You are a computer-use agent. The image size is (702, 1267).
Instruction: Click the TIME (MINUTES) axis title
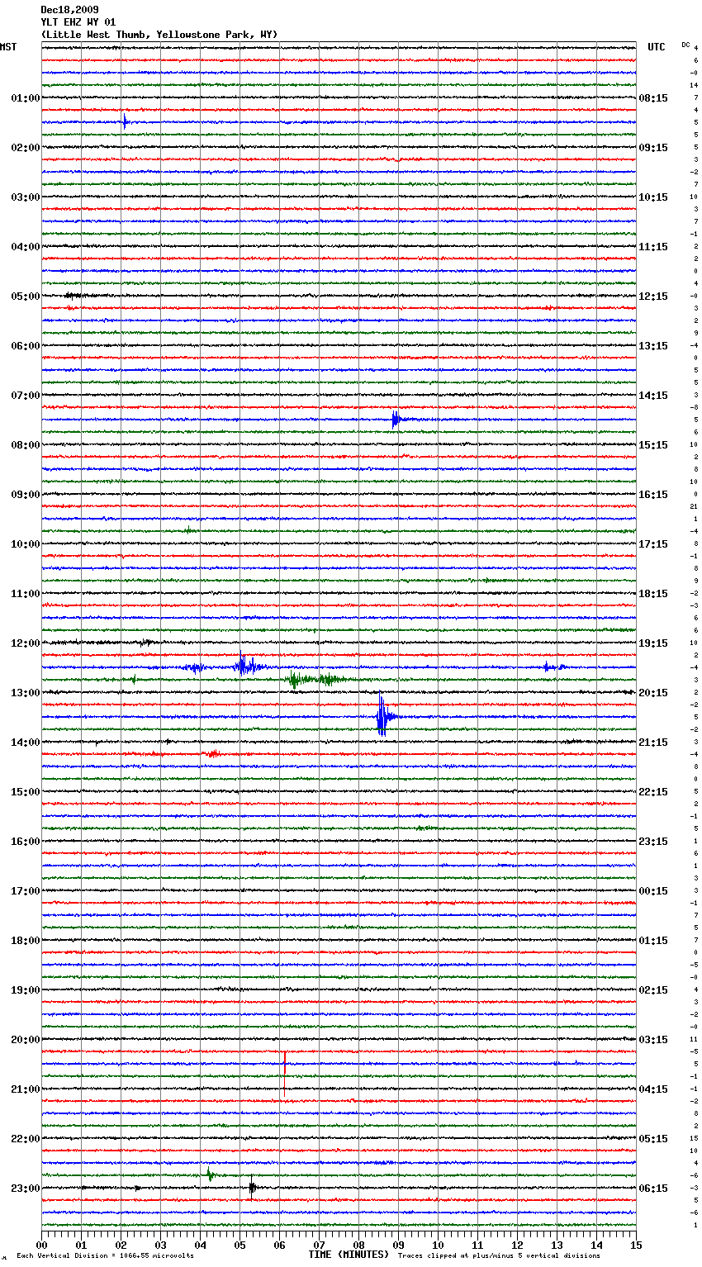[349, 1255]
